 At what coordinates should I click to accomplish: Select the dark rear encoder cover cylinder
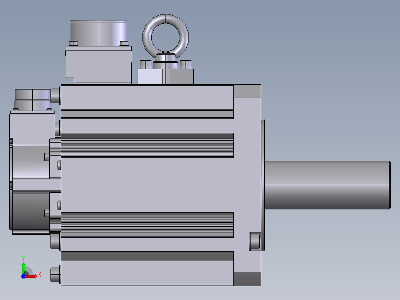pyautogui.click(x=30, y=211)
